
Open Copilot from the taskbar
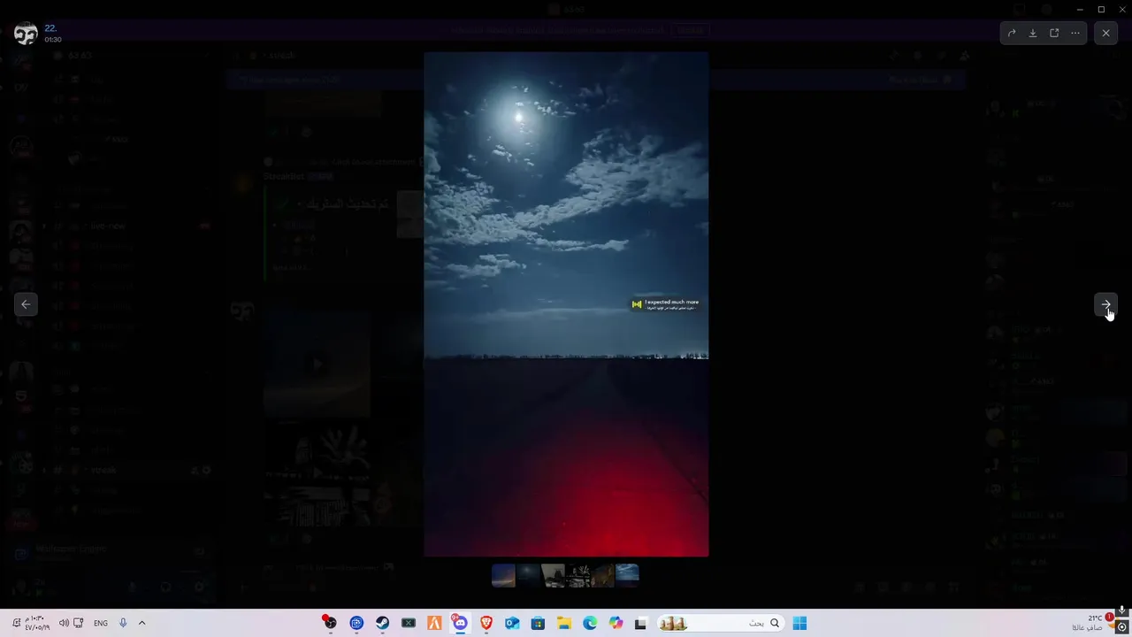616,623
